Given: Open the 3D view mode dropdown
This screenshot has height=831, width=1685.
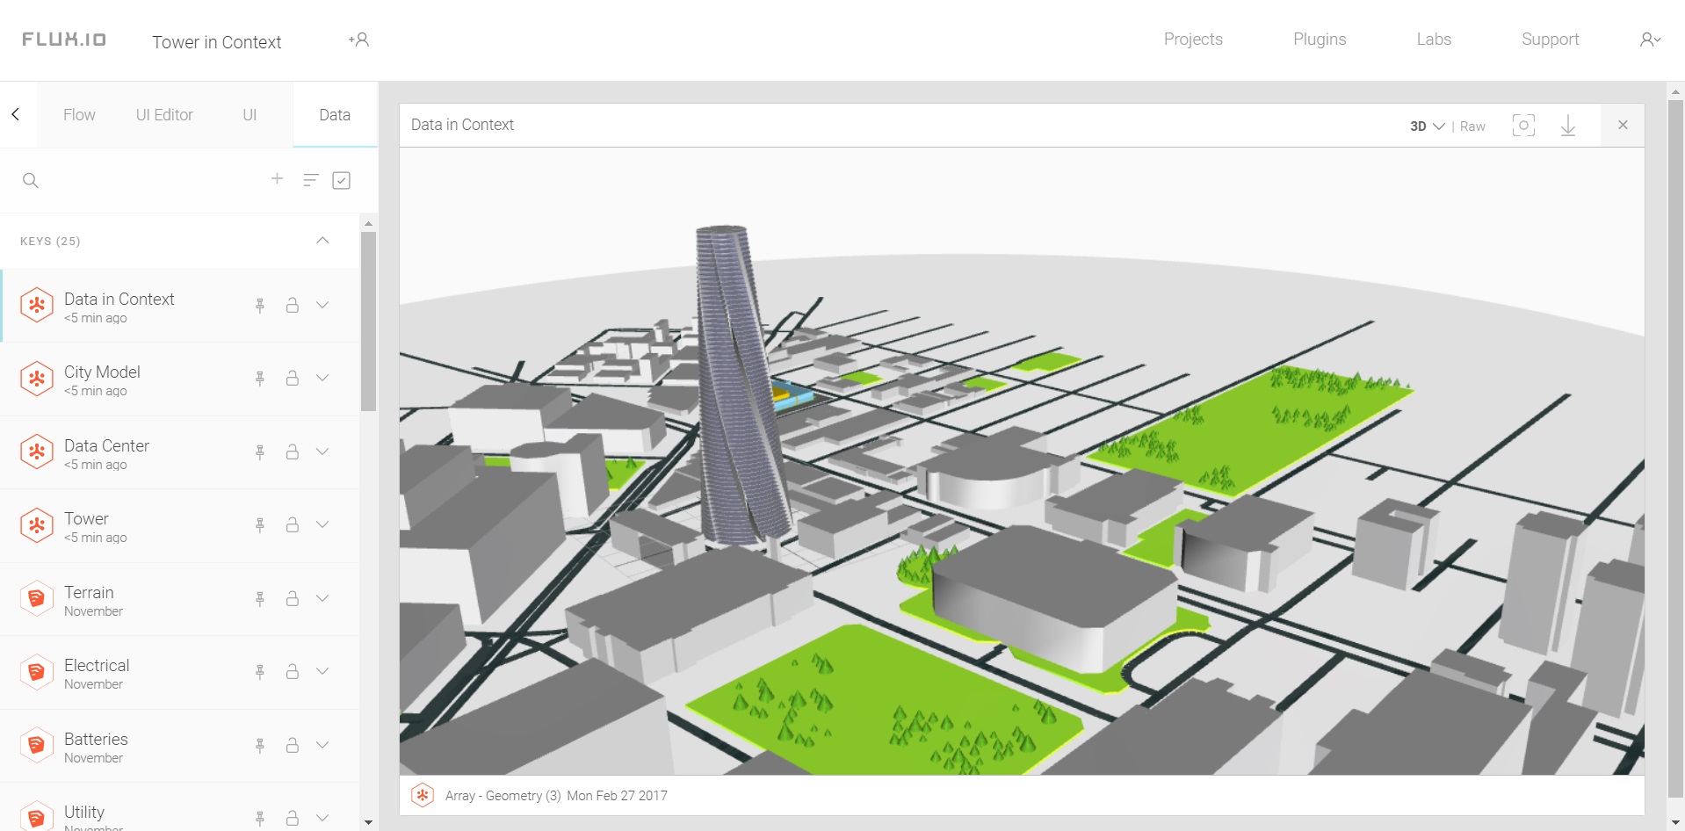Looking at the screenshot, I should [x=1427, y=126].
